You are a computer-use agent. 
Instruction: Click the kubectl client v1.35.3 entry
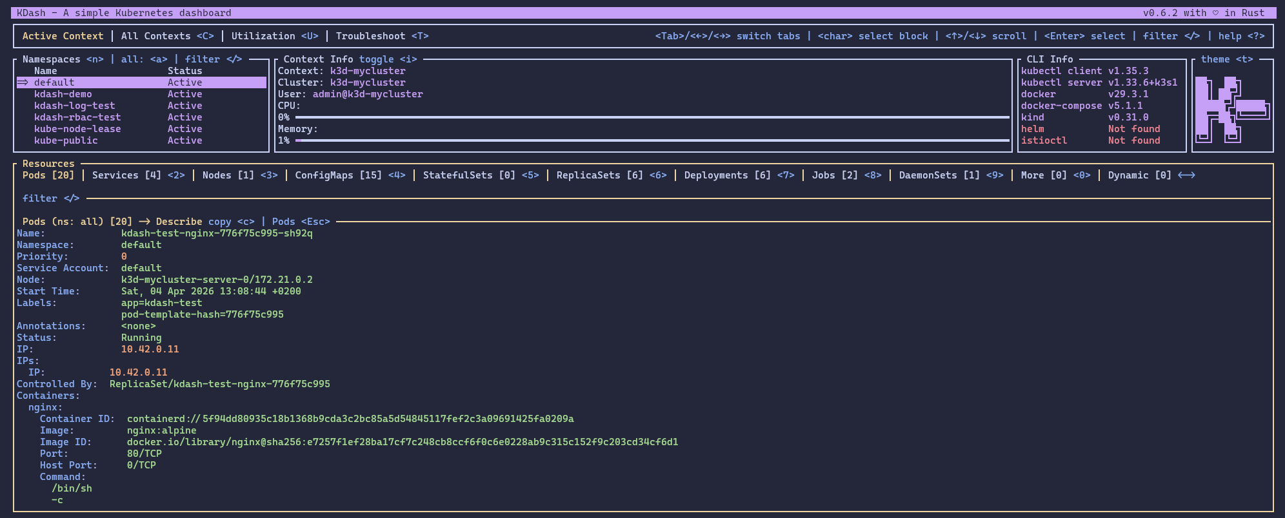point(1085,71)
